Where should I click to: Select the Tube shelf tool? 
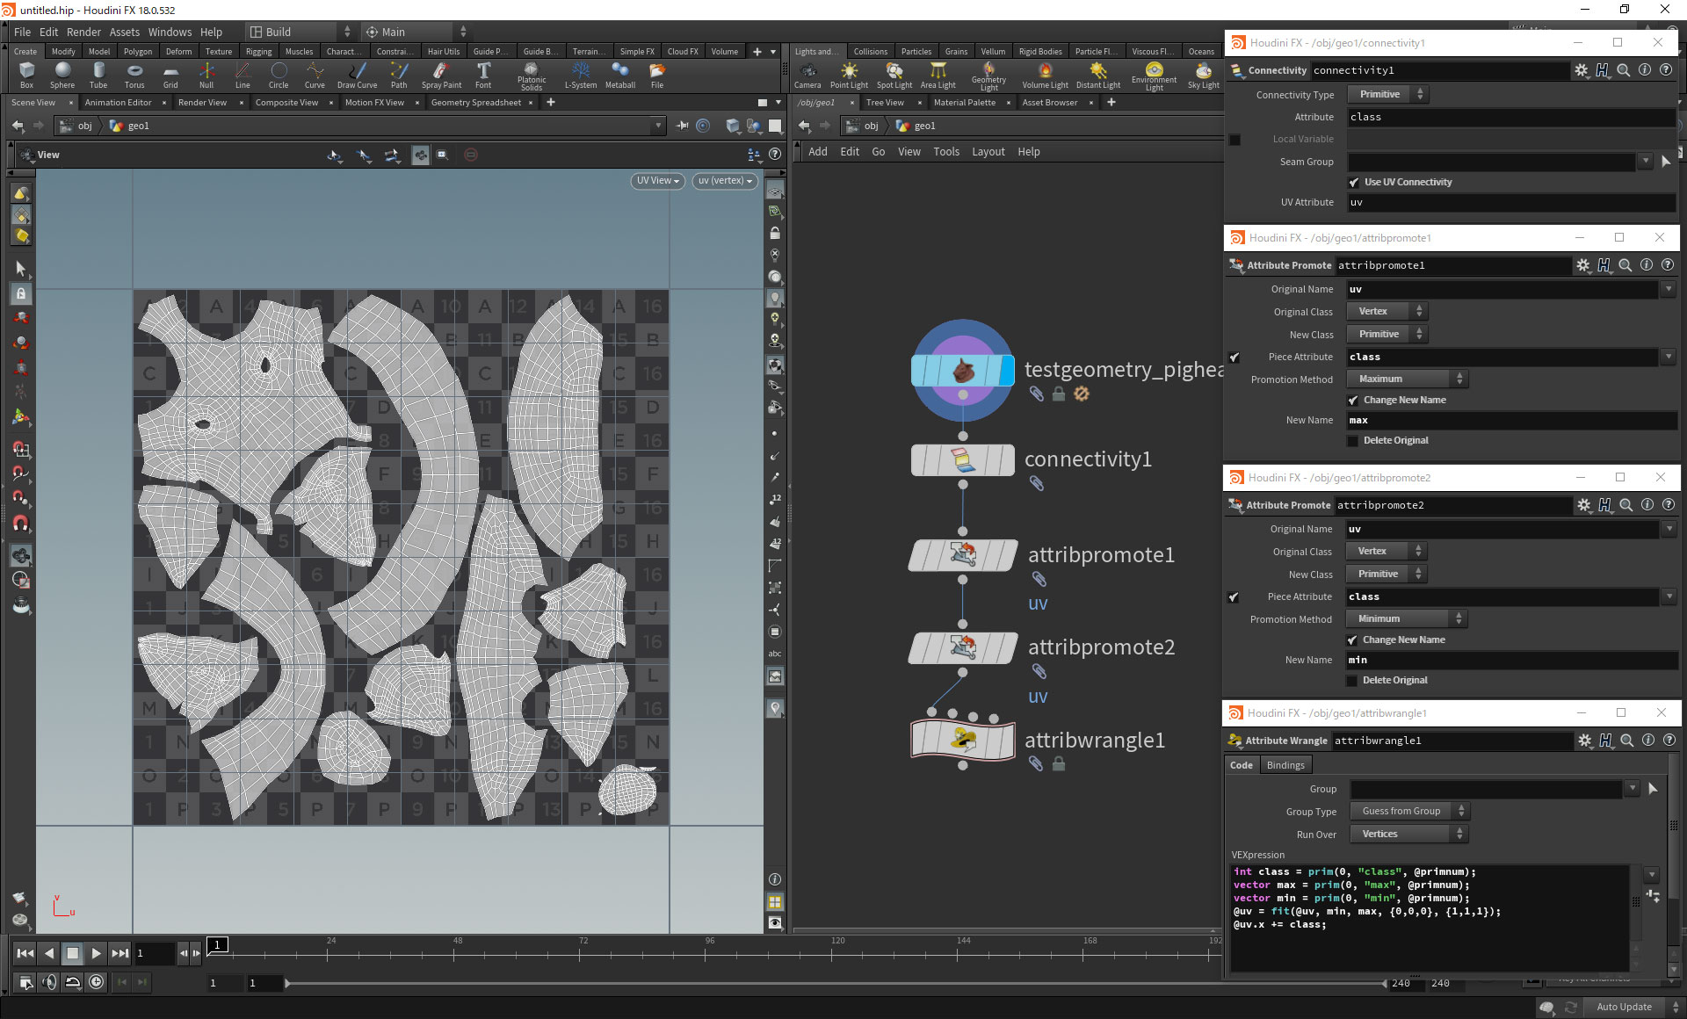pos(98,75)
